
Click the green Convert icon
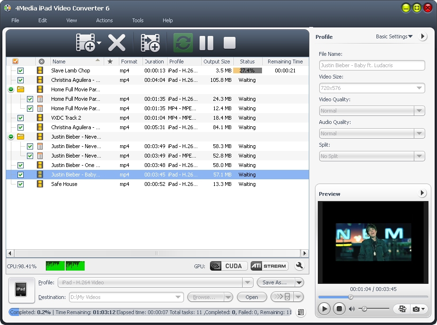click(183, 43)
